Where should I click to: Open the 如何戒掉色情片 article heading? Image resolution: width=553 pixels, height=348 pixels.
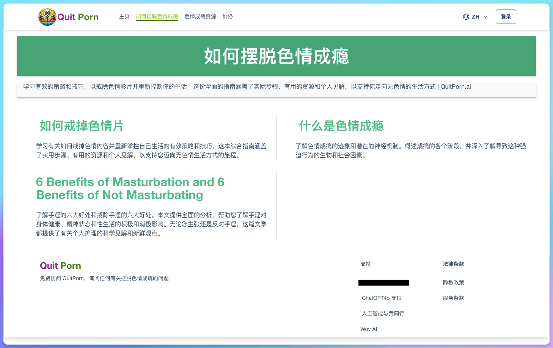click(81, 126)
